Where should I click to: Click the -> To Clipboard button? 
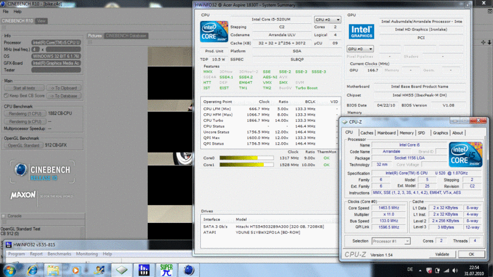[x=64, y=88]
